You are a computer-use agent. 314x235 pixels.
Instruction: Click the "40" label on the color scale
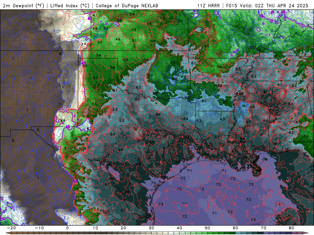click(x=179, y=228)
